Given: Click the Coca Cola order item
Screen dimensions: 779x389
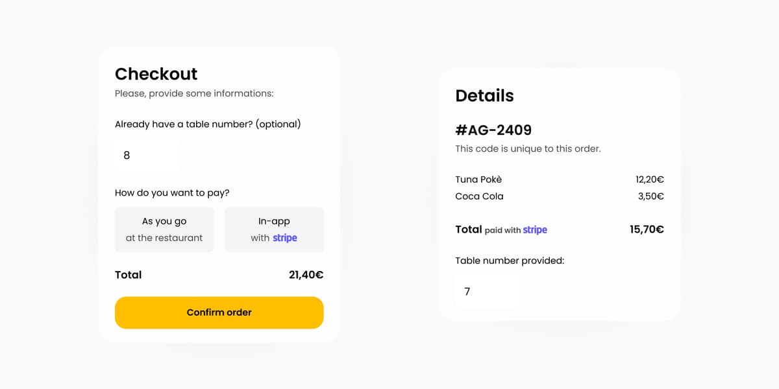Looking at the screenshot, I should [x=479, y=196].
